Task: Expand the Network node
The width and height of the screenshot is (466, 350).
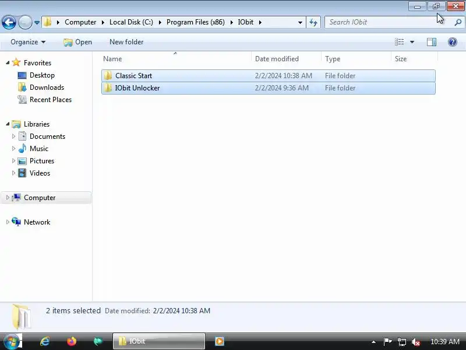Action: click(8, 222)
